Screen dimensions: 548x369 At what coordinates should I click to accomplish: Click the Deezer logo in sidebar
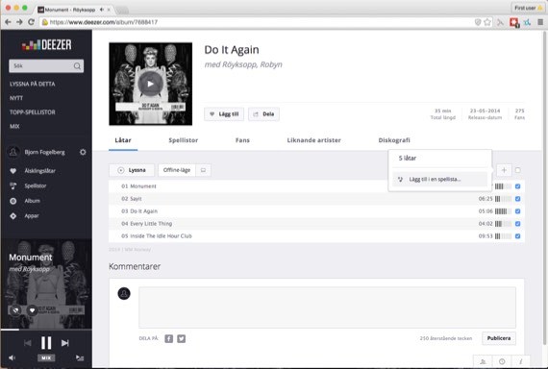pos(46,45)
